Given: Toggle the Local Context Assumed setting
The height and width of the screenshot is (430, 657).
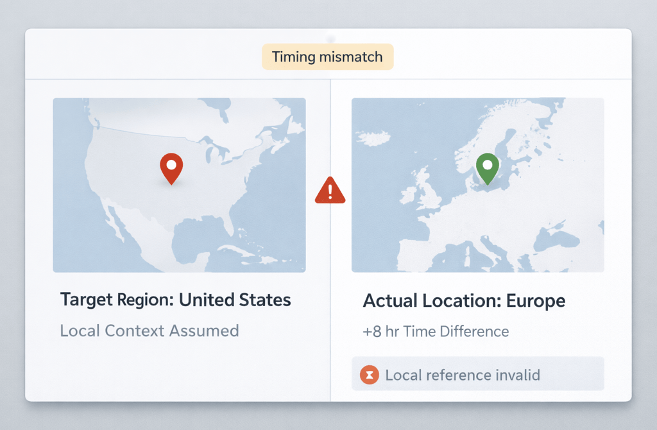Looking at the screenshot, I should pyautogui.click(x=149, y=331).
